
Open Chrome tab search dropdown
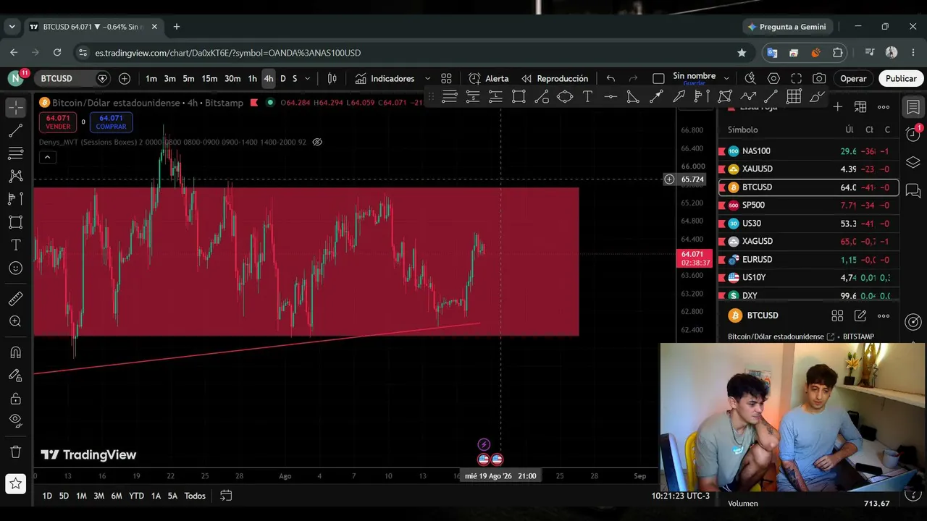pos(12,27)
